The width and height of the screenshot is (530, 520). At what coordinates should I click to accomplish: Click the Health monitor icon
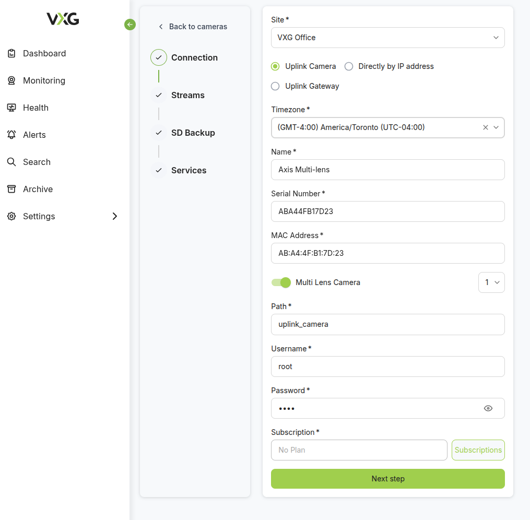(x=11, y=108)
